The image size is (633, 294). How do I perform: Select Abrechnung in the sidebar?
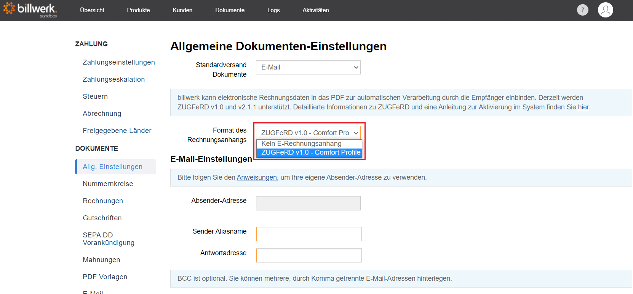tap(102, 114)
